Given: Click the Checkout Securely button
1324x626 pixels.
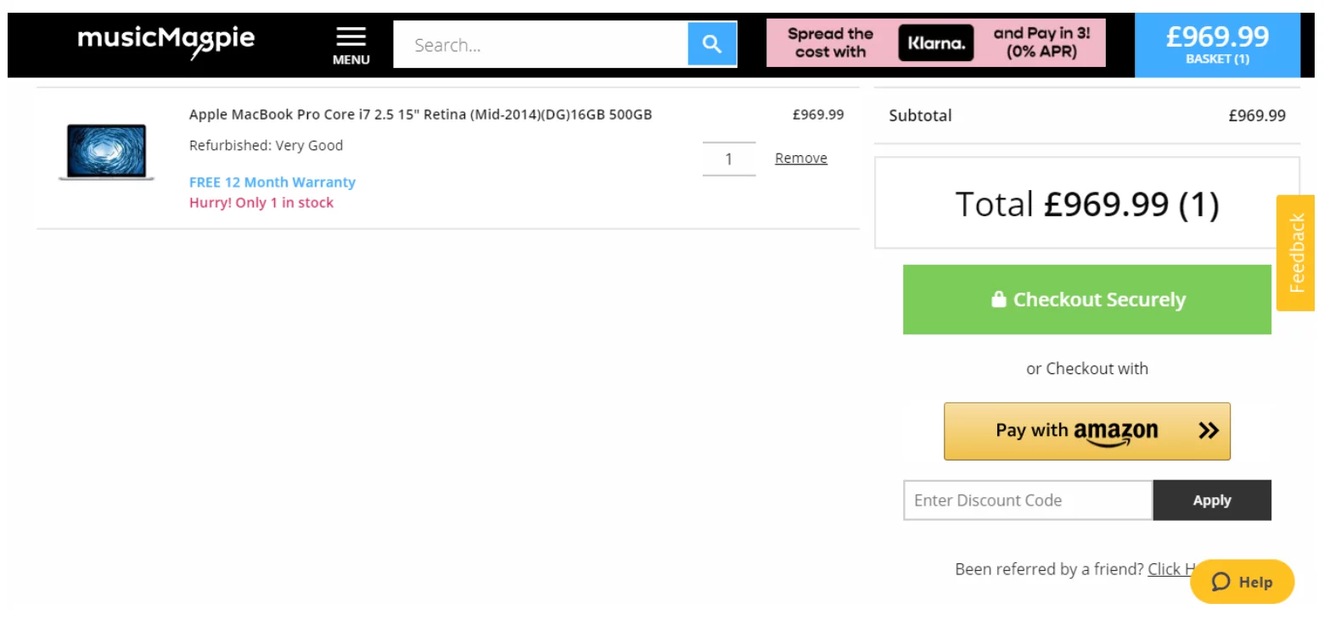Looking at the screenshot, I should point(1087,299).
